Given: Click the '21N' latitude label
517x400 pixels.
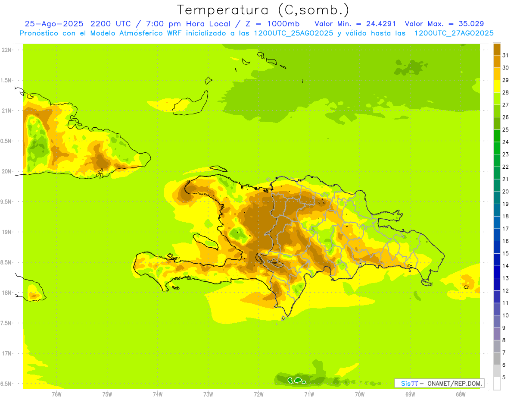Looking at the screenshot, I should (6, 111).
